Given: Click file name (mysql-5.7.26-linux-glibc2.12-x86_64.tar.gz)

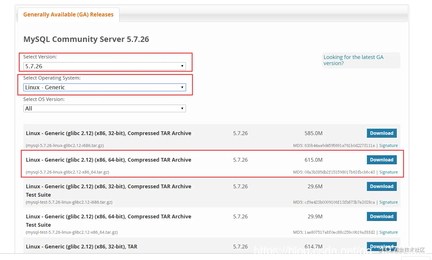Looking at the screenshot, I should click(x=67, y=172).
